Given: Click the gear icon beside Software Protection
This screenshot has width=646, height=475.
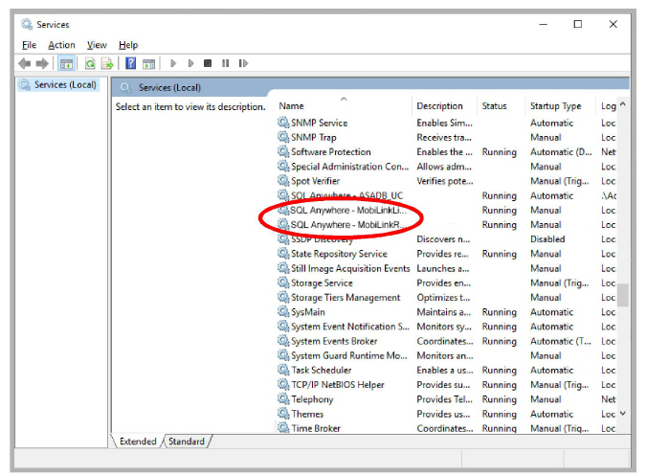Looking at the screenshot, I should (283, 151).
